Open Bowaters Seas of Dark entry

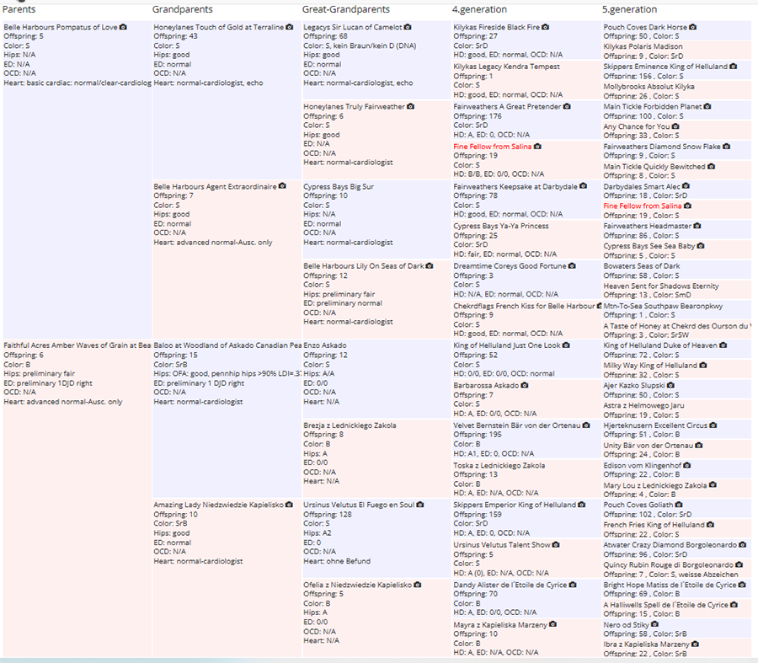642,266
